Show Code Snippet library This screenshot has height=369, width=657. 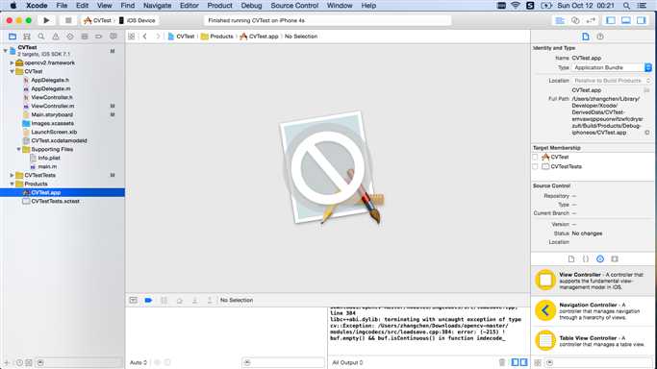[586, 258]
